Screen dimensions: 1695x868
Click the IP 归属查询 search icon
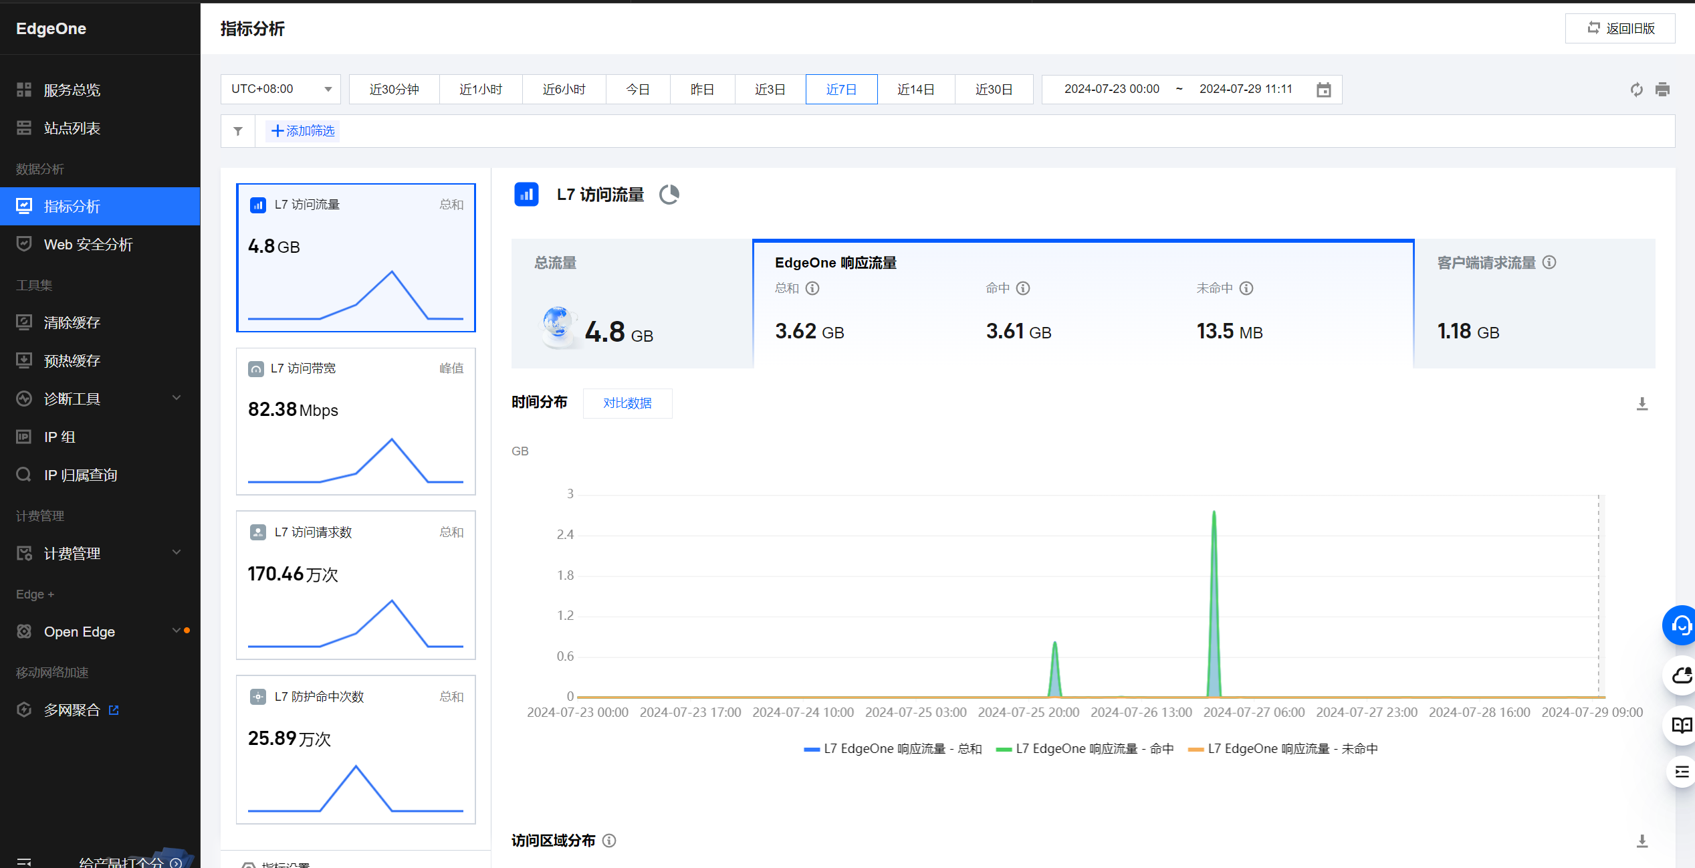pos(24,475)
